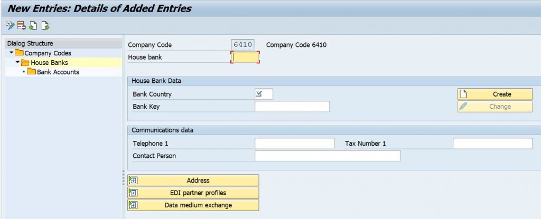Image resolution: width=541 pixels, height=219 pixels.
Task: Expand the Data medium exchange section
Action: [193, 205]
